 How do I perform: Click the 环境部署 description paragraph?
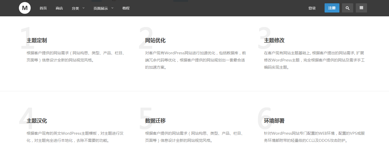pos(314,137)
